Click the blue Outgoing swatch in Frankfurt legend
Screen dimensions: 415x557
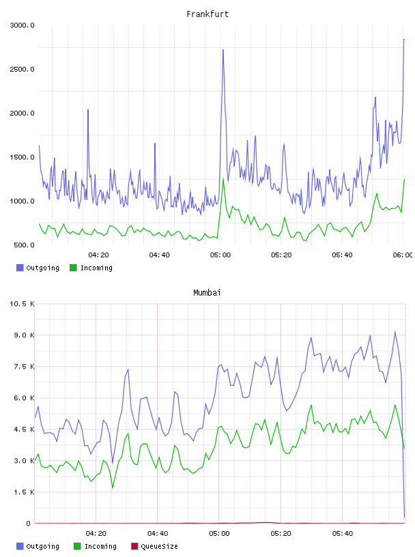coord(20,268)
